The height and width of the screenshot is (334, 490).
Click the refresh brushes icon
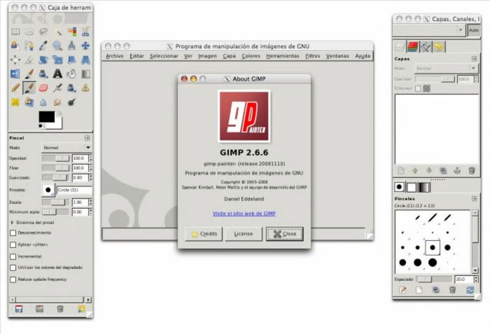click(x=470, y=290)
